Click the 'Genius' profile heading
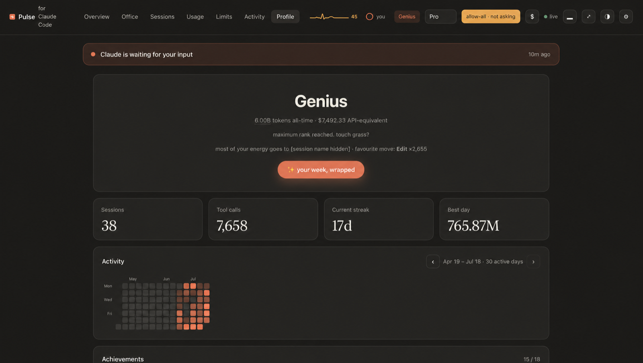 tap(321, 101)
